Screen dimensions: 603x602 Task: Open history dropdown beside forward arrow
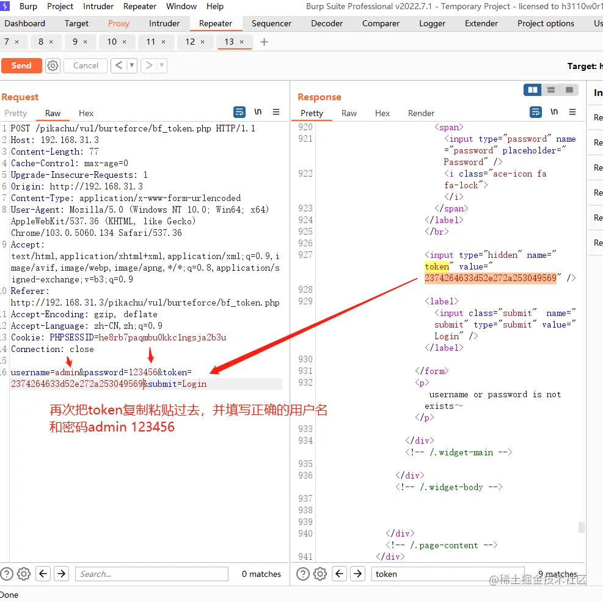(x=162, y=66)
